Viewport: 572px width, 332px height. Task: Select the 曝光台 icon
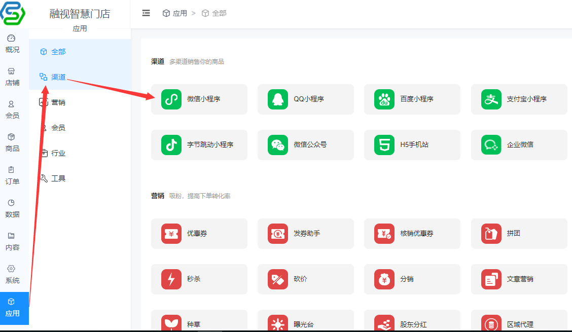pyautogui.click(x=277, y=323)
